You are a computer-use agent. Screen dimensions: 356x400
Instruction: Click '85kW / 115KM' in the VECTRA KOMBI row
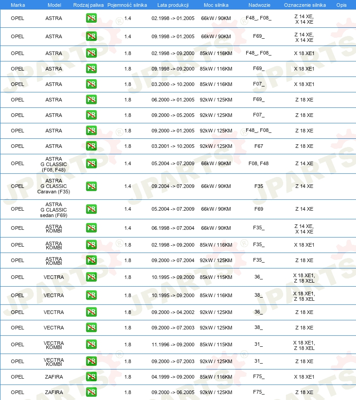(x=216, y=344)
